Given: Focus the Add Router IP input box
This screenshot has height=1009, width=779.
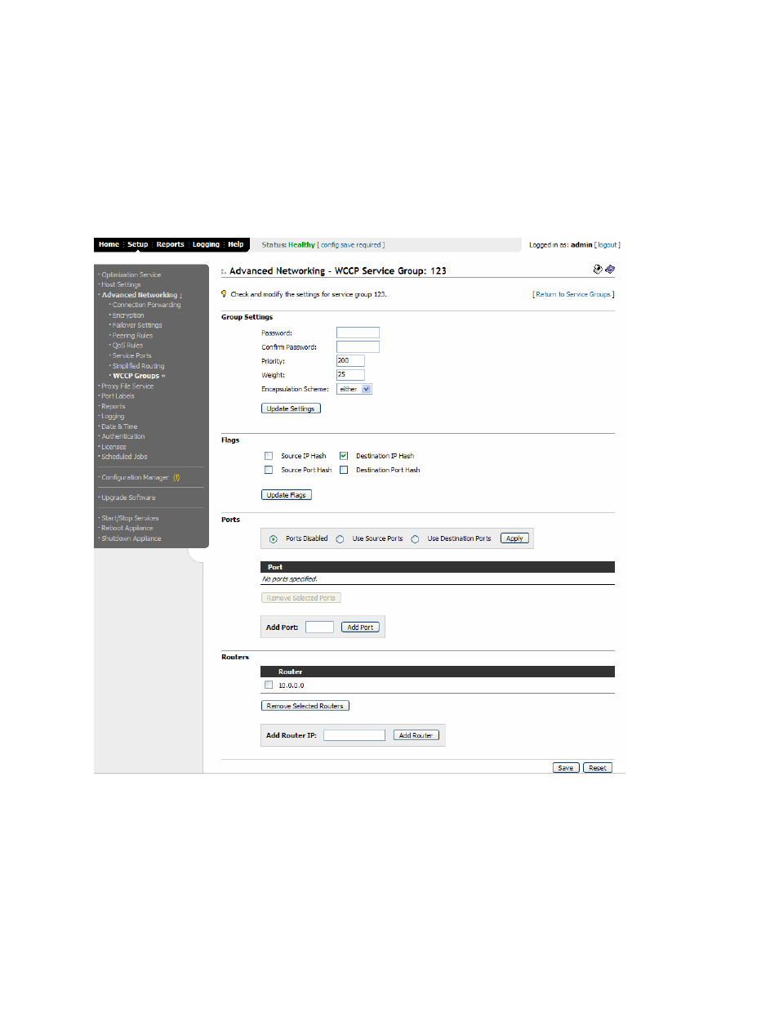Looking at the screenshot, I should click(354, 735).
